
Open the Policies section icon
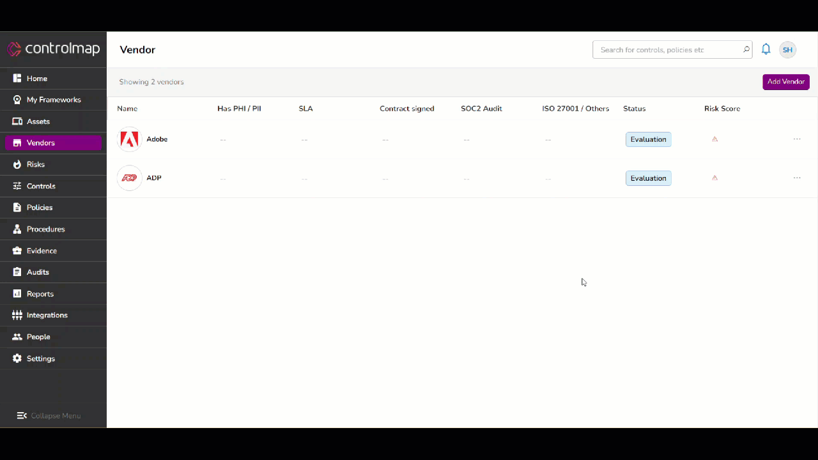tap(17, 207)
